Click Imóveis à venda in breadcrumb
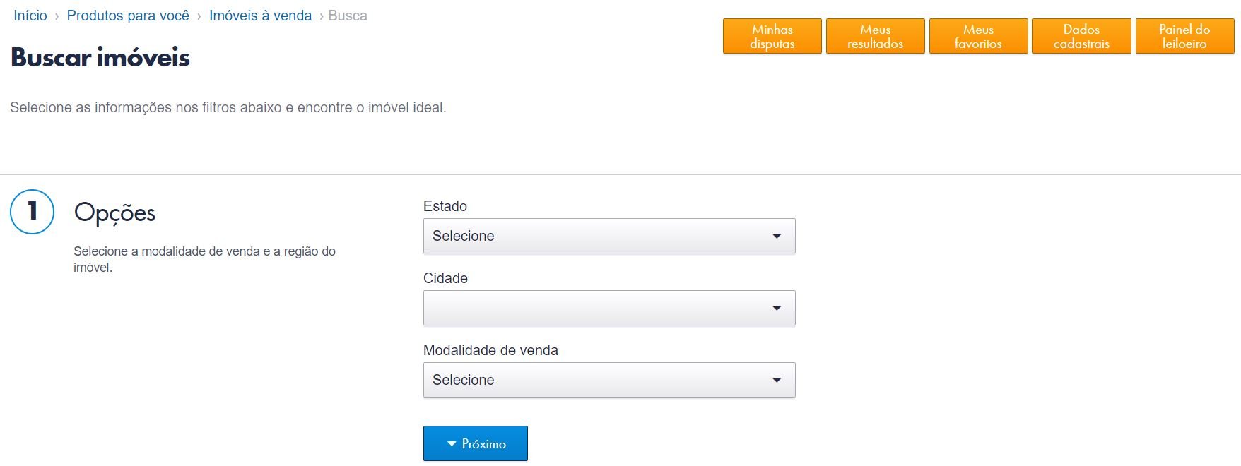Screen dimensions: 1241x466 coord(259,15)
